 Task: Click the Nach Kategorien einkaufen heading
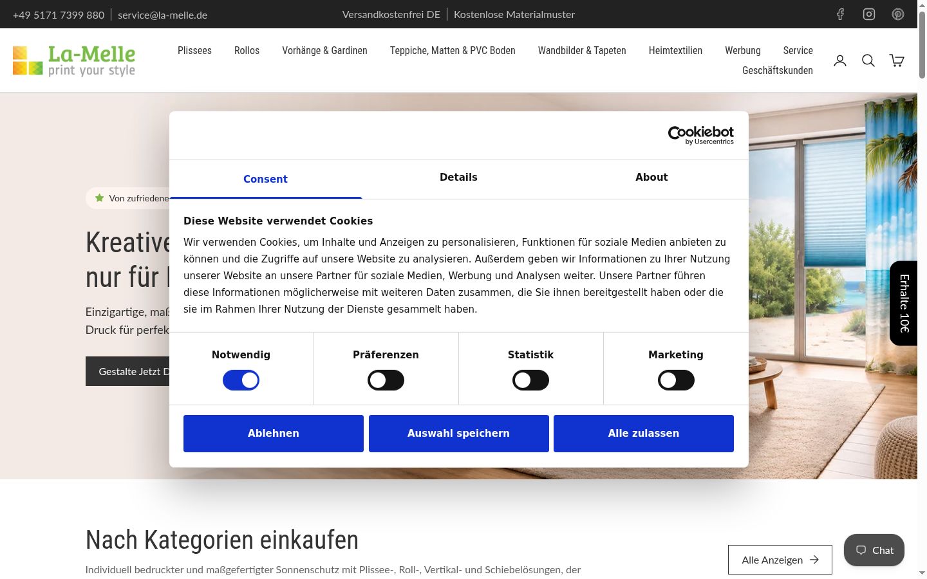point(222,540)
